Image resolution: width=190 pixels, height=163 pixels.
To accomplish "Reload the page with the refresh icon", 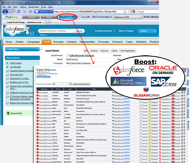I will point(19,12).
